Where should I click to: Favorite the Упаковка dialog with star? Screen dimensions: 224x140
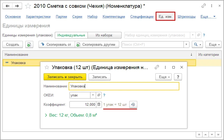[x=47, y=67]
